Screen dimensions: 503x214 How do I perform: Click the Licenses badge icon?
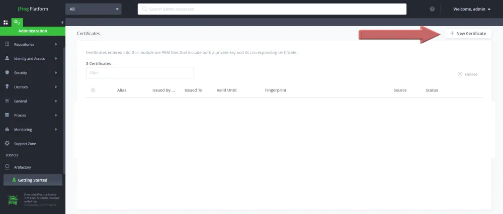click(x=7, y=87)
